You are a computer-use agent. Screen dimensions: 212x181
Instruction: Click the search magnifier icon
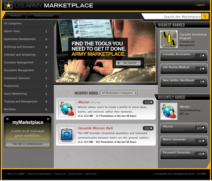(x=205, y=16)
